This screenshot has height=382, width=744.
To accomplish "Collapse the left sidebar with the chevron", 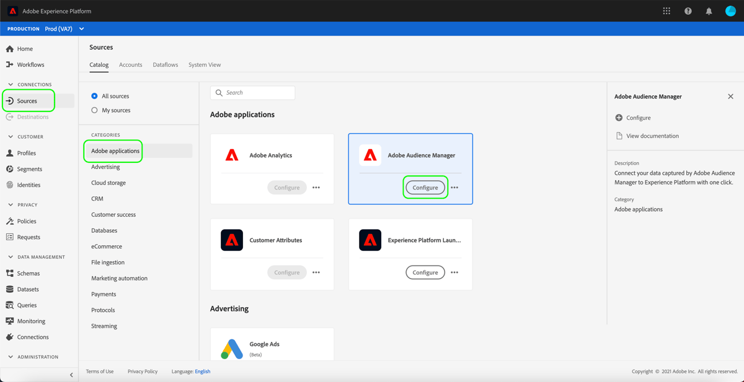I will click(x=71, y=375).
